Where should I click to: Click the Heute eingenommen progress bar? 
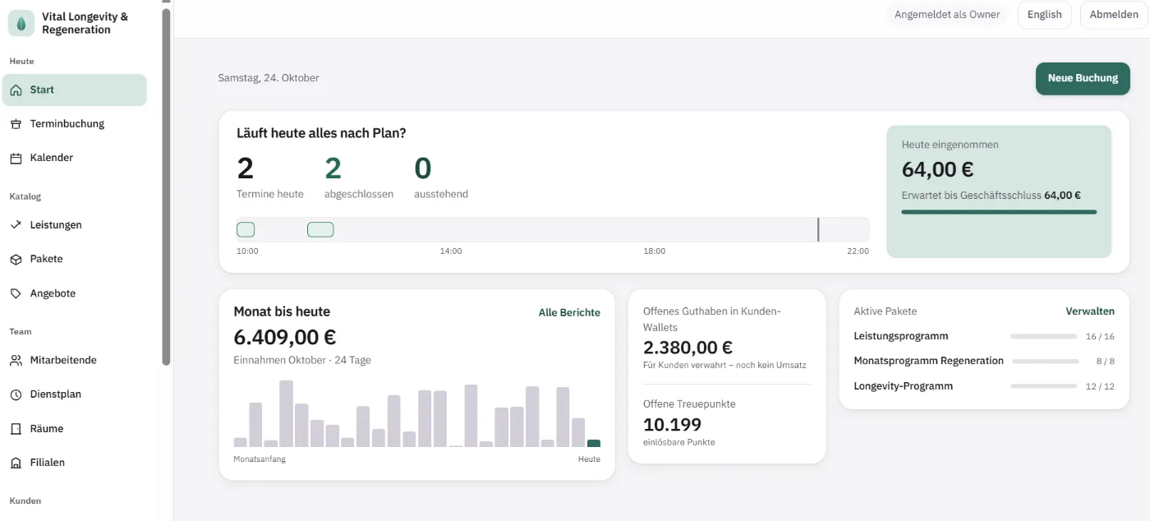coord(999,212)
